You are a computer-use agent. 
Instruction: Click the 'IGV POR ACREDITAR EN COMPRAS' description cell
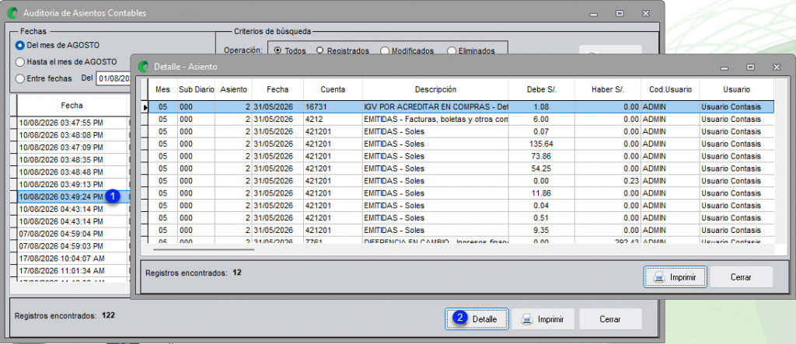[x=435, y=107]
